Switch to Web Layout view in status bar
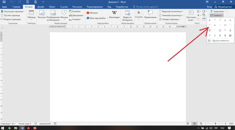 (201, 124)
